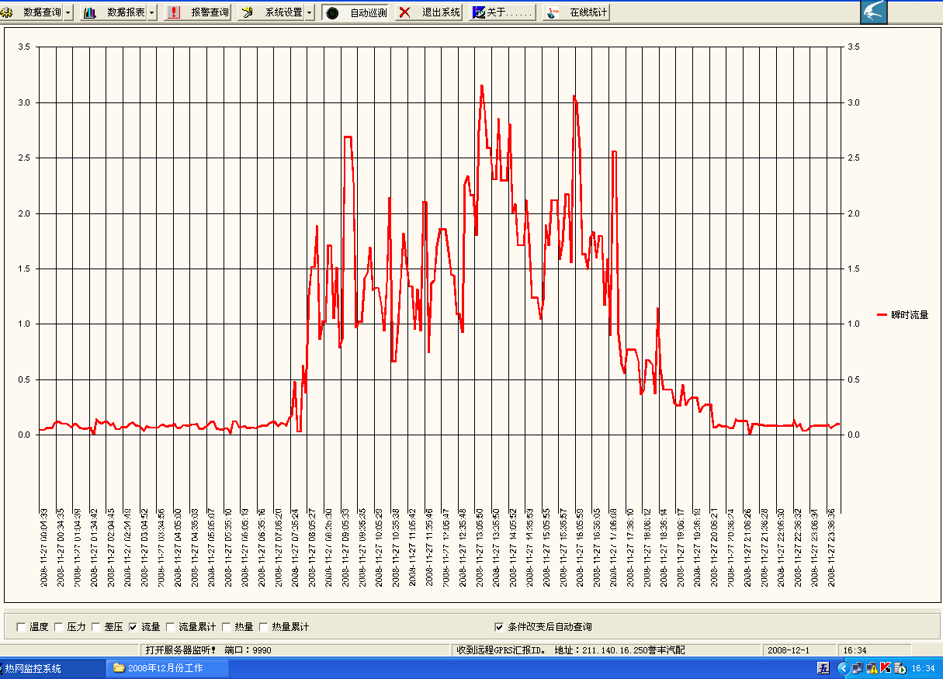The image size is (943, 679).
Task: Click the 自动巡测 black circle icon
Action: (x=332, y=12)
